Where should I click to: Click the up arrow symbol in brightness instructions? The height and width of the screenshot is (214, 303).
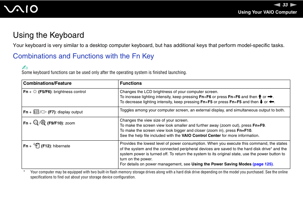point(259,97)
